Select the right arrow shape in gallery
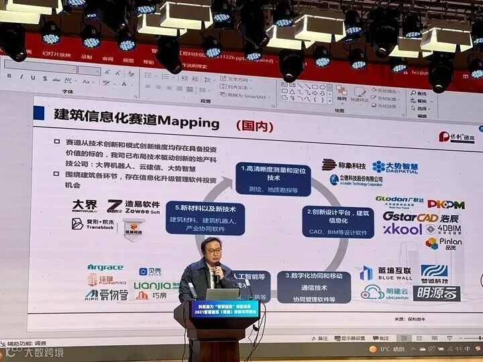Viewport: 483px width, 362px height. (315, 93)
